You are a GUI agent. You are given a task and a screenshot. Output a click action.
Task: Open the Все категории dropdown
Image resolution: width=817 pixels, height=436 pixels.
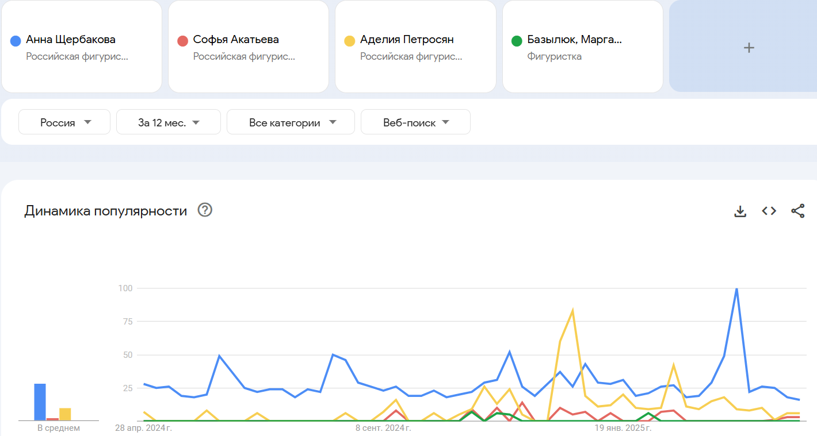[x=291, y=122]
